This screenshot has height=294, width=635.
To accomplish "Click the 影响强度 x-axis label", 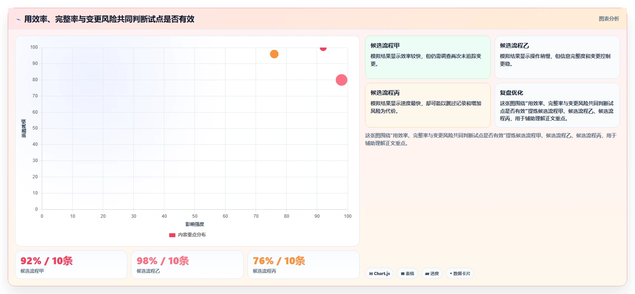I will point(195,224).
